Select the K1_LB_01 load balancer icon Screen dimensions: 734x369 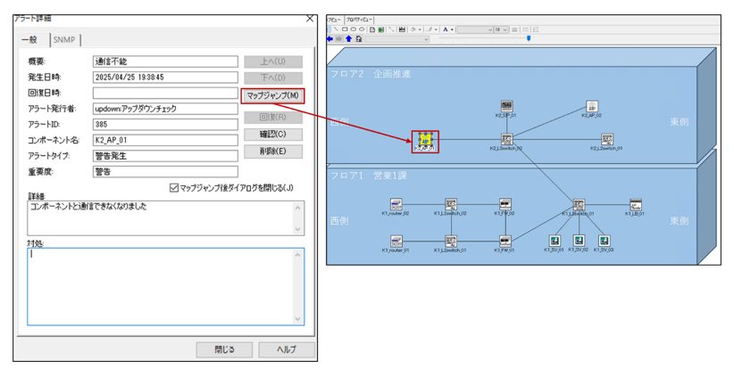[x=635, y=205]
